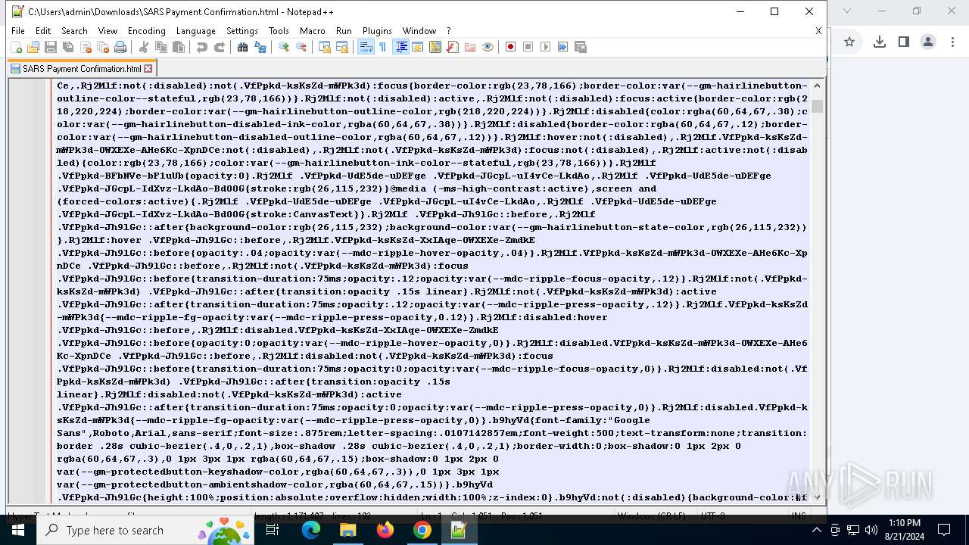Click Synchronize Vertical Scrolling icon
This screenshot has width=969, height=545.
[325, 47]
